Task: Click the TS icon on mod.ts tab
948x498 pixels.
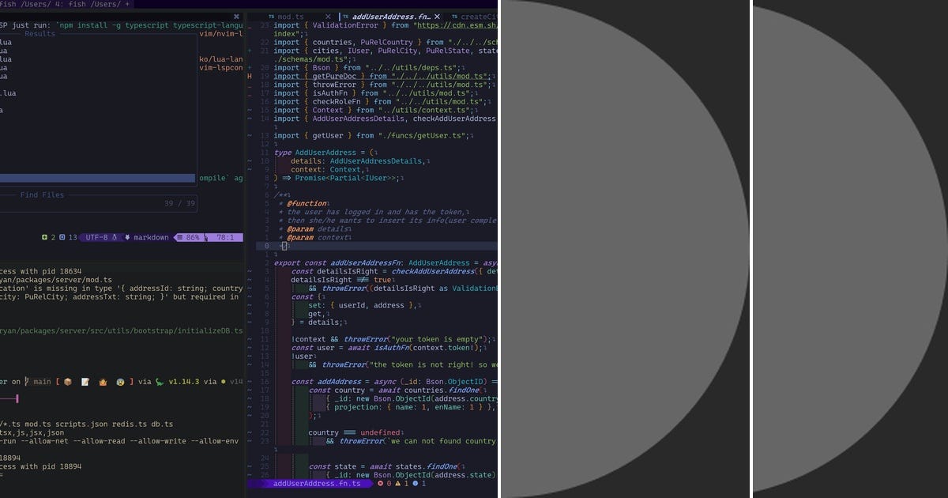Action: pos(272,17)
